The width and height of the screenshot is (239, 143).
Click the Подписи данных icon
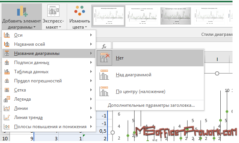point(7,63)
